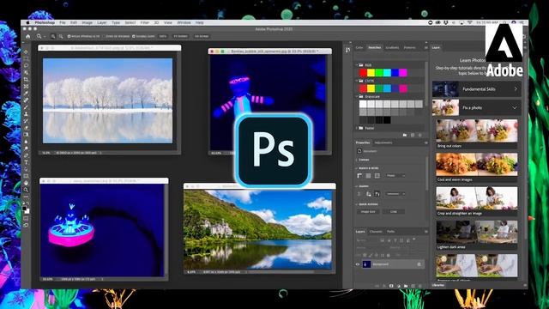Select the Horizontal Type tool
This screenshot has height=309, width=549.
pyautogui.click(x=26, y=162)
